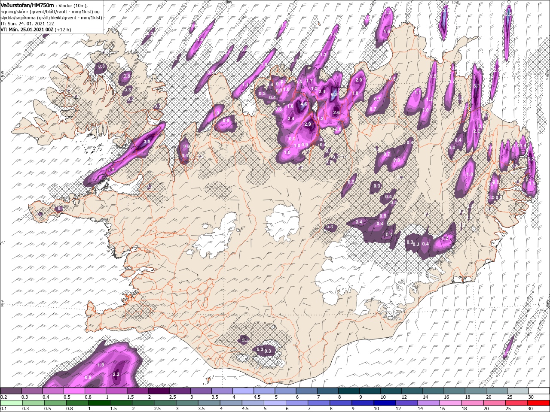Select the 10 swatch in the lower legend row
This screenshot has height=412, width=550.
click(x=384, y=403)
